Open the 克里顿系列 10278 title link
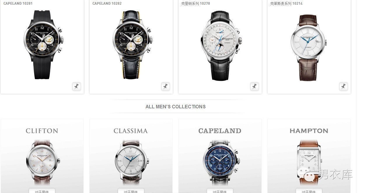365x193 pixels. pos(195,4)
